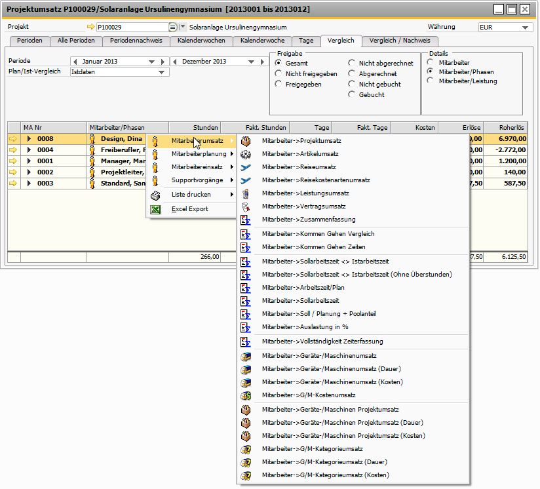Screen dimensions: 540x489
Task: Click the yellow arrow in row 0003
Action: 13,183
